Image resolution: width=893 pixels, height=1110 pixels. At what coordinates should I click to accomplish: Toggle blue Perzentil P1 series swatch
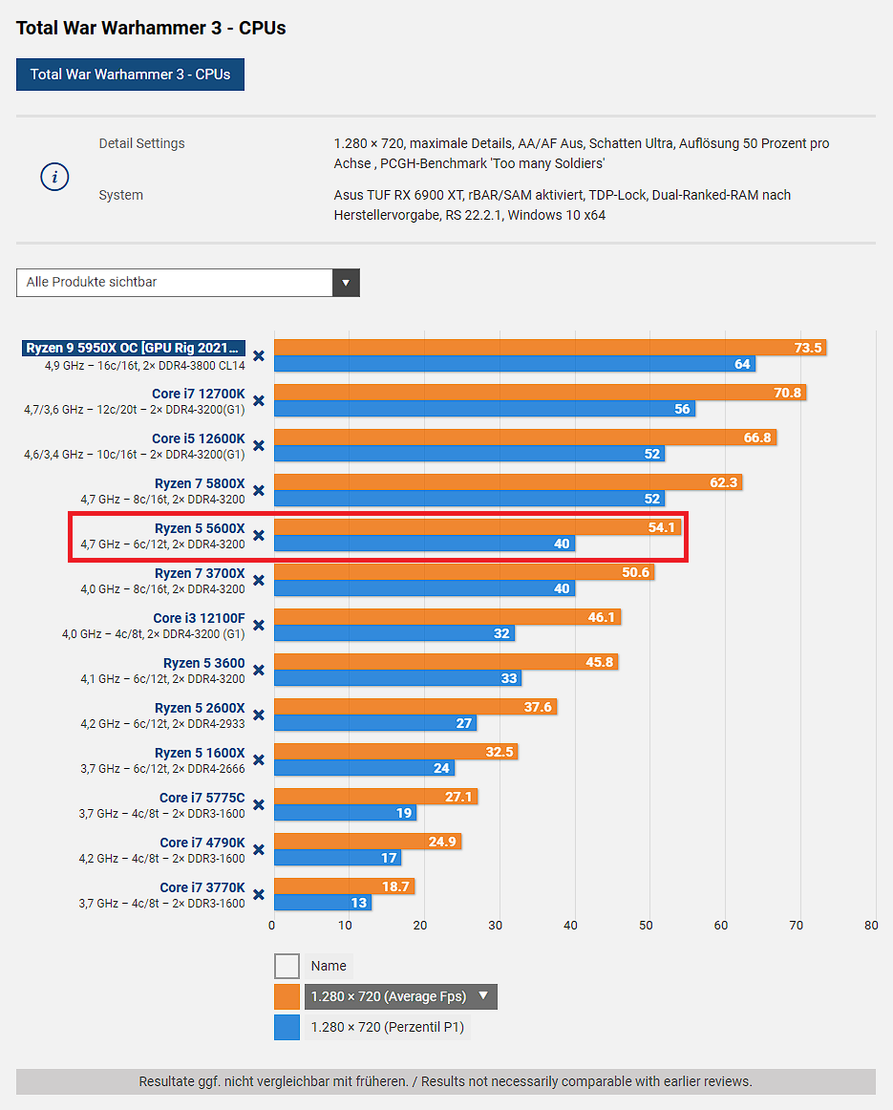[287, 1027]
